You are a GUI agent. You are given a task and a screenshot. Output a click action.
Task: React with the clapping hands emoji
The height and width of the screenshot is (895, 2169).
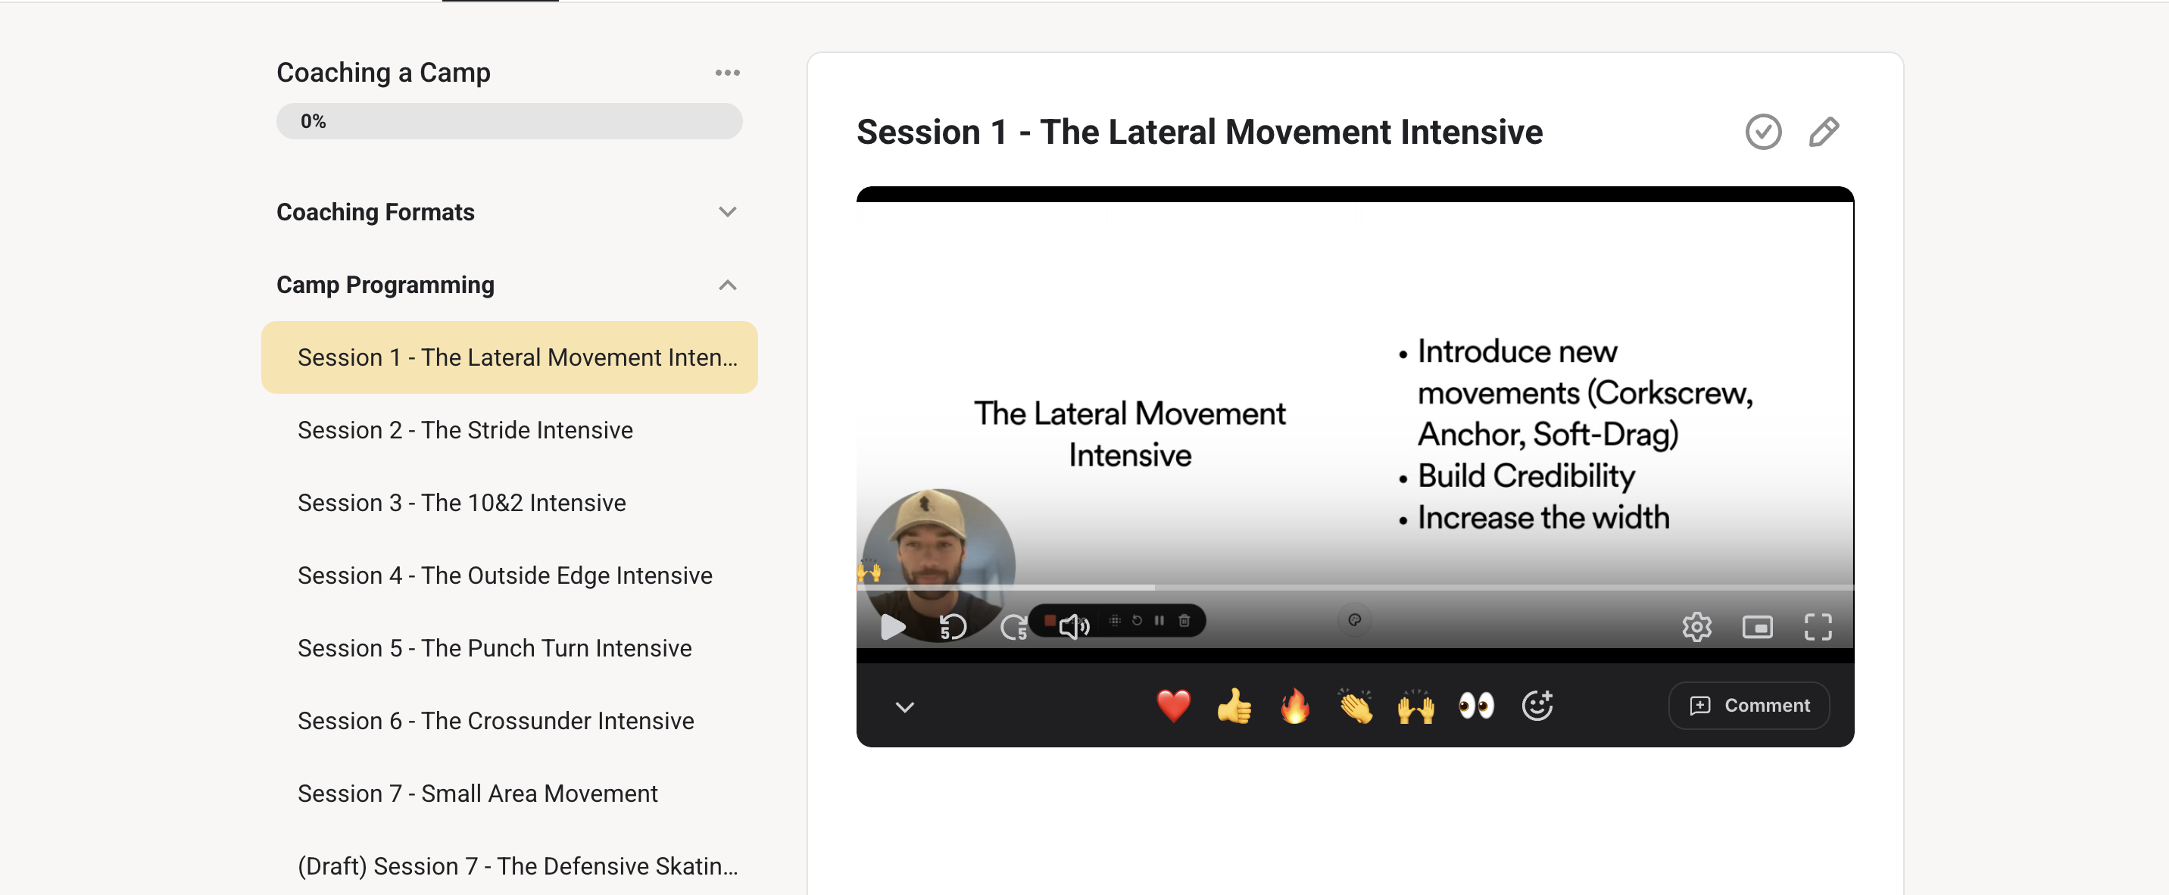pos(1356,706)
